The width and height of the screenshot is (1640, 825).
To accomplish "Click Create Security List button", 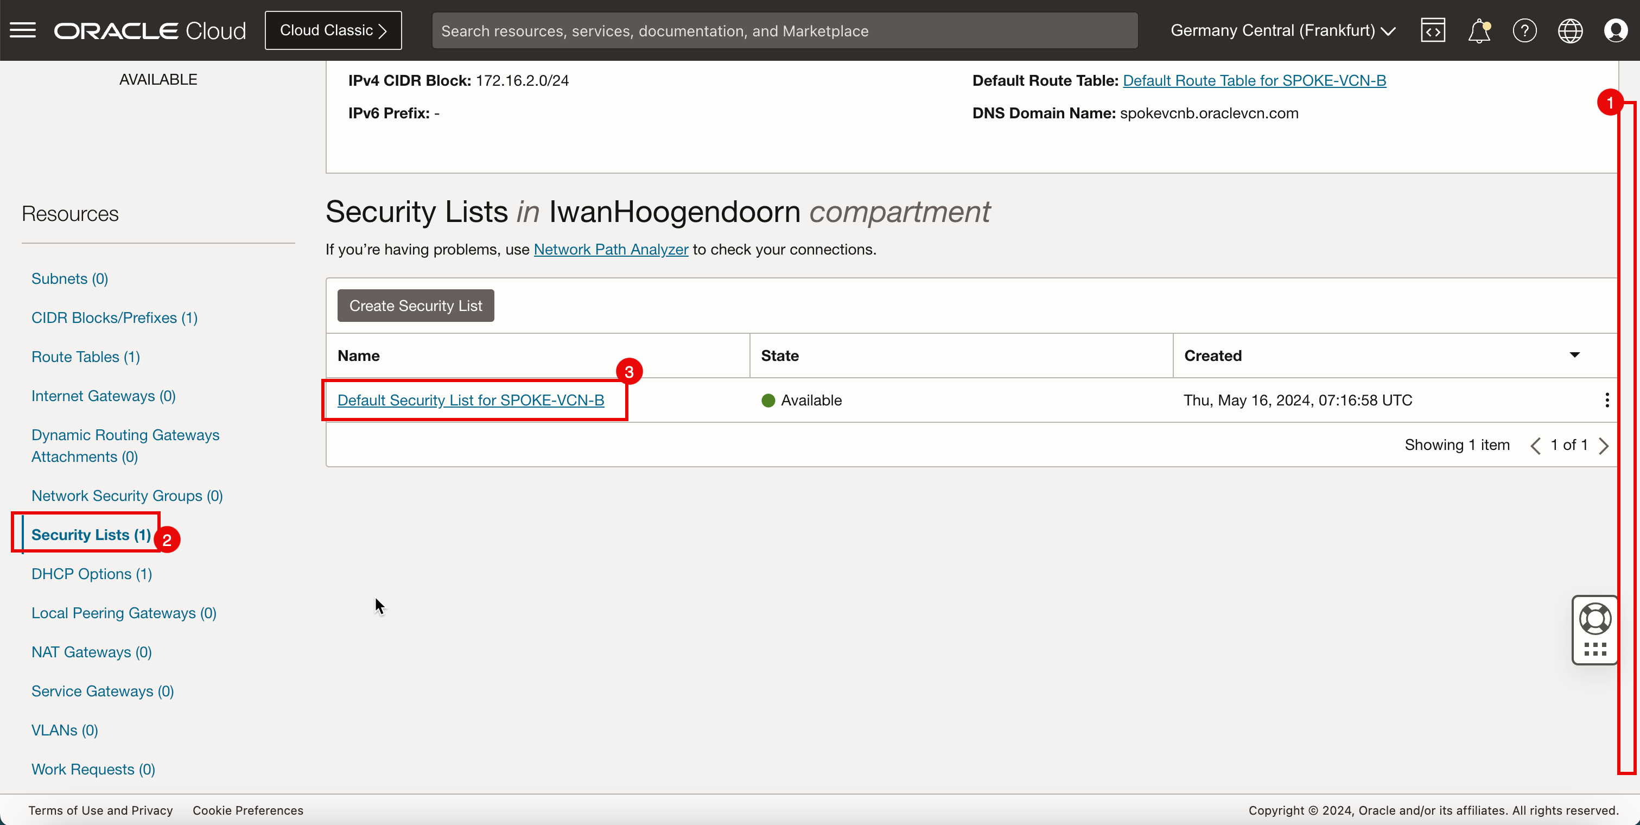I will (x=415, y=306).
